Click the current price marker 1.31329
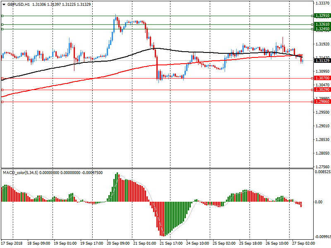Screen dimensions: 331x248 point(322,61)
